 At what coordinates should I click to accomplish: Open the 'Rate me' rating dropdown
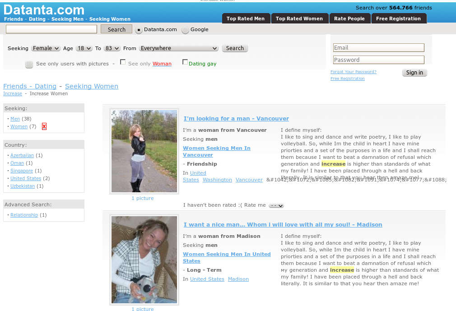[x=276, y=206]
